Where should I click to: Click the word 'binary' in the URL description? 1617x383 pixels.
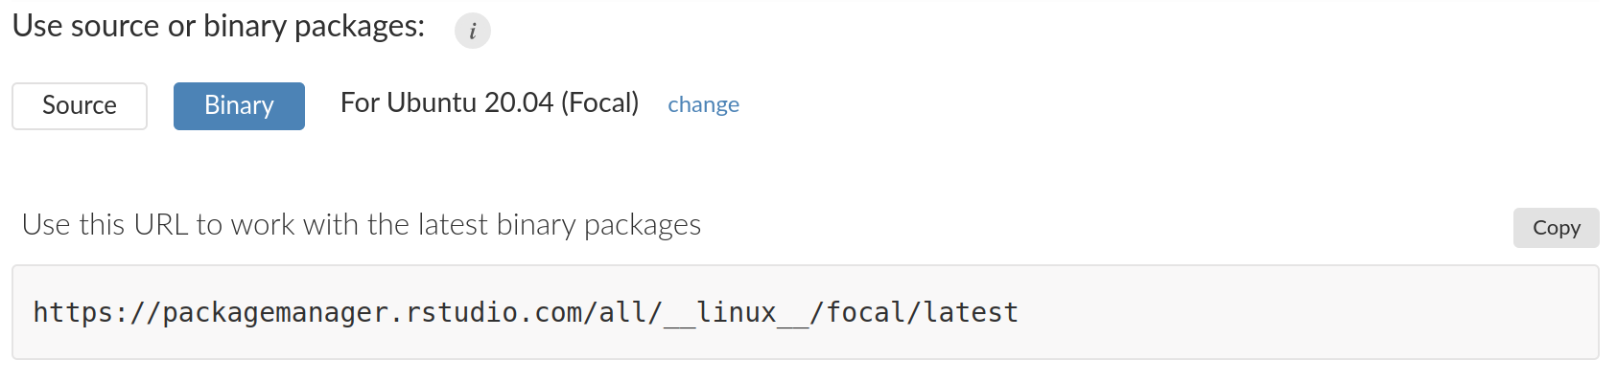[536, 225]
